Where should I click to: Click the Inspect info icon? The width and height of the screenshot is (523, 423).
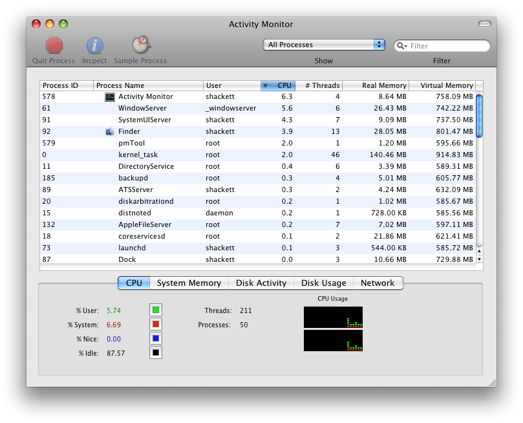95,45
